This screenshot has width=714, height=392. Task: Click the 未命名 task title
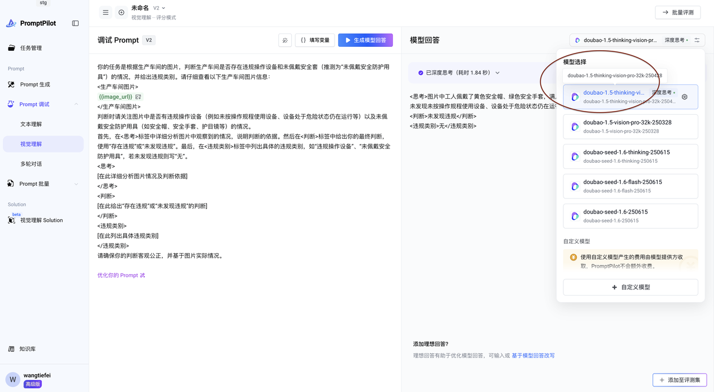[140, 8]
